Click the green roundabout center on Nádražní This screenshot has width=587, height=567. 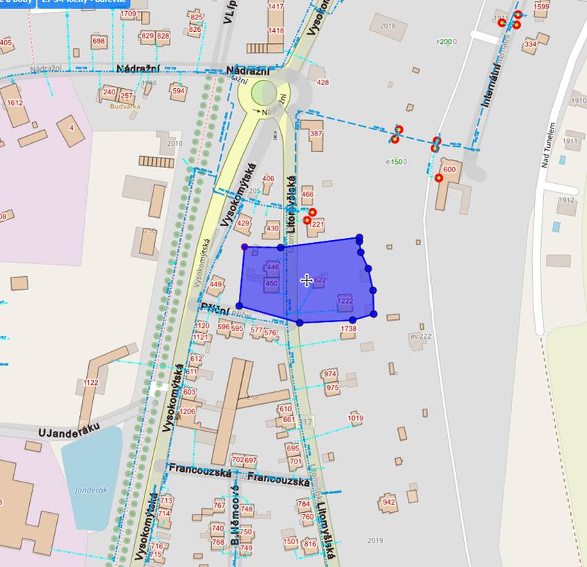(264, 92)
